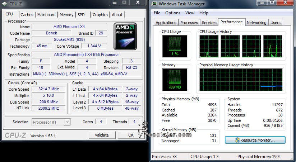Click the third CPU Usage History graph

[251, 46]
